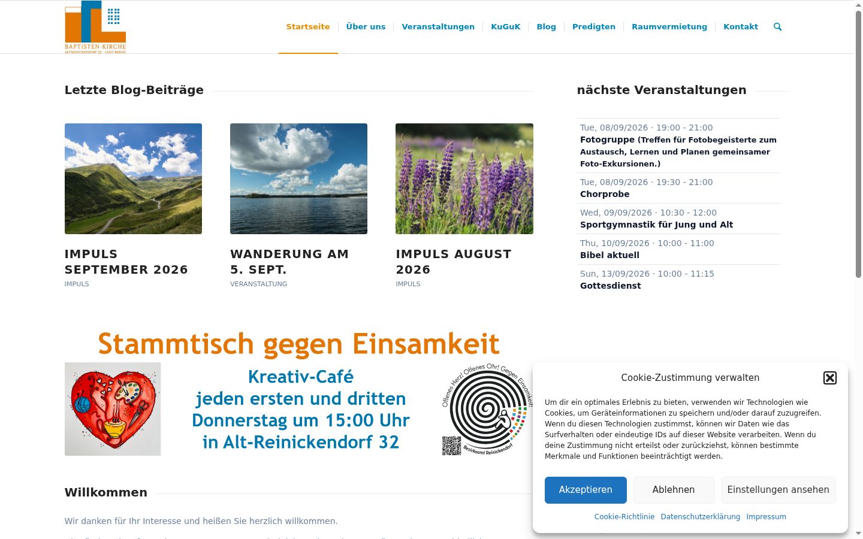Image resolution: width=863 pixels, height=539 pixels.
Task: Open the Impuls September 2026 post title
Action: (x=126, y=262)
